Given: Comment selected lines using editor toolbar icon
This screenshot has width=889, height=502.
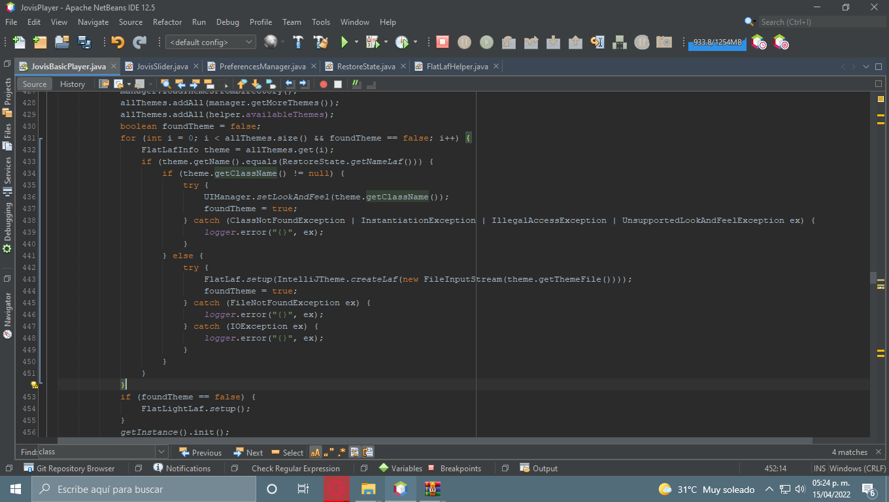Looking at the screenshot, I should (357, 84).
